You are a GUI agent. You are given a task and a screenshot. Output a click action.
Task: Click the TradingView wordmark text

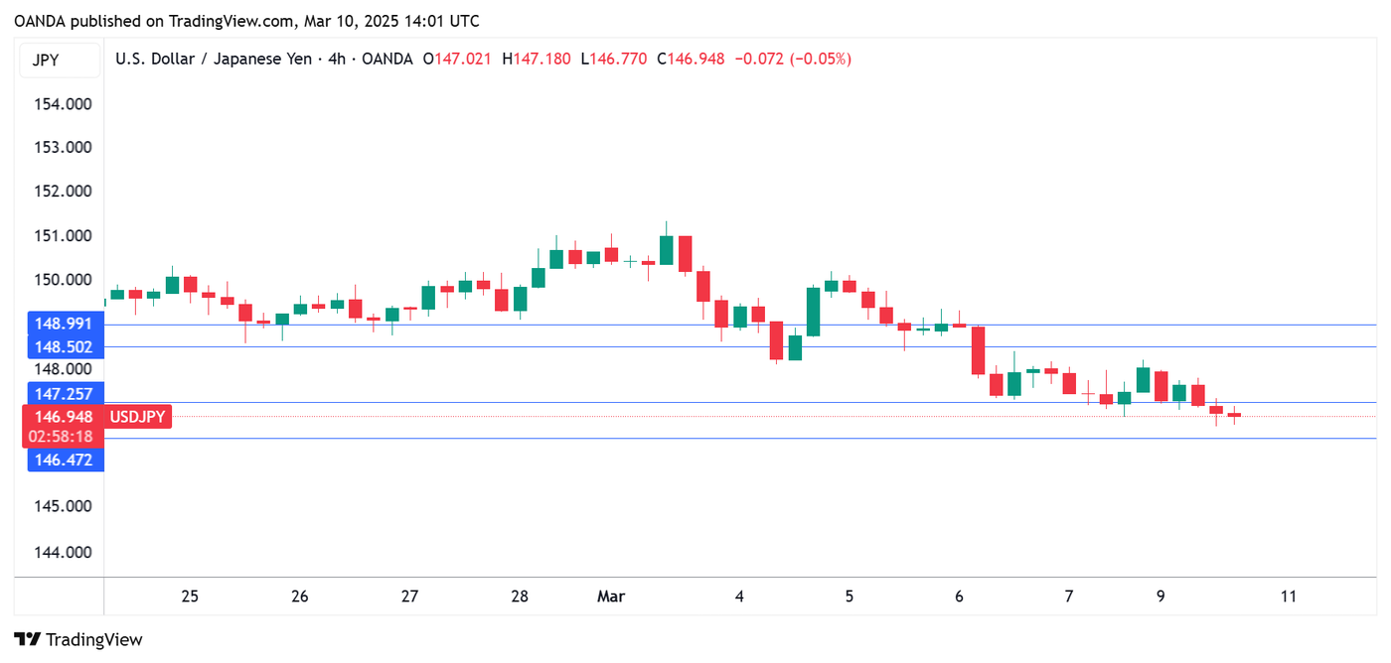pos(94,640)
